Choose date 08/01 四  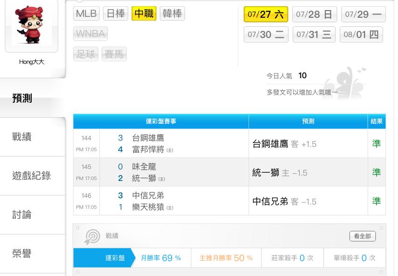(361, 35)
